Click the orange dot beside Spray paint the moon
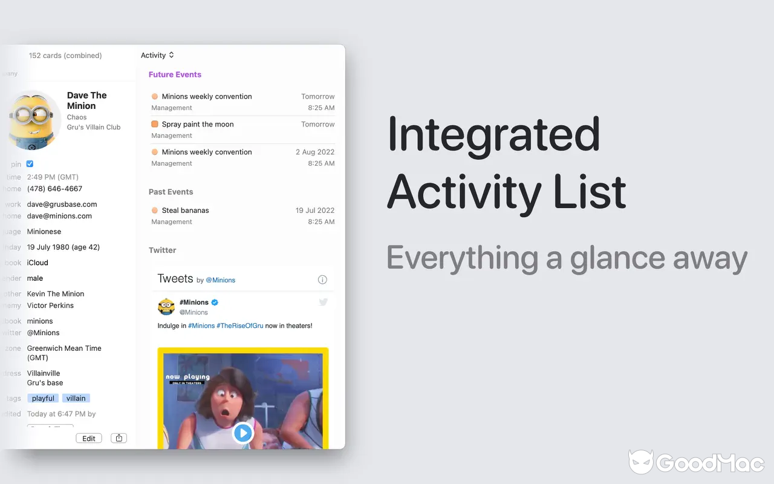Image resolution: width=774 pixels, height=484 pixels. [x=155, y=124]
